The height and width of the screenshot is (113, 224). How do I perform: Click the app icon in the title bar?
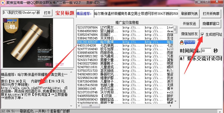click(x=2, y=2)
